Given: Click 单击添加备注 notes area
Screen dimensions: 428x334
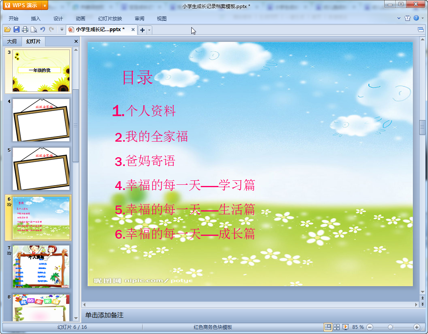Looking at the screenshot, I should 104,315.
